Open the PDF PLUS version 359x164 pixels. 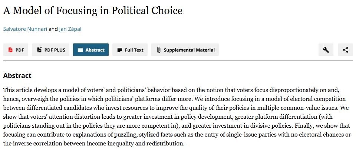(x=51, y=50)
